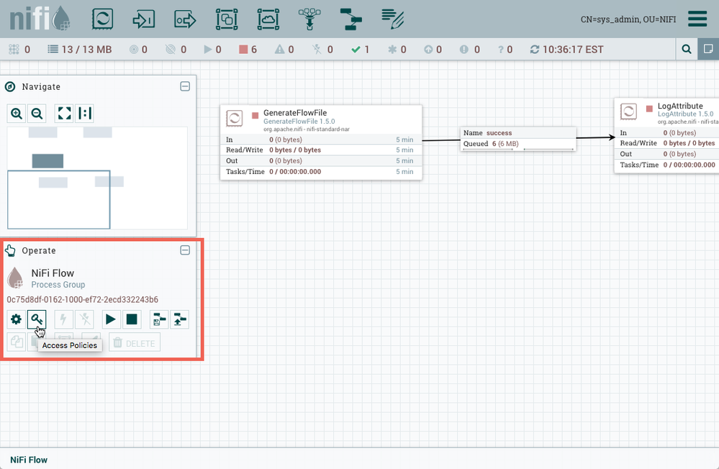The image size is (719, 469).
Task: Select the Template toolbar icon
Action: [351, 19]
